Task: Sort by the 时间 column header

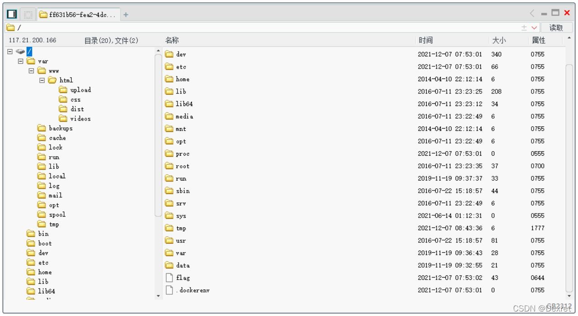Action: (425, 40)
